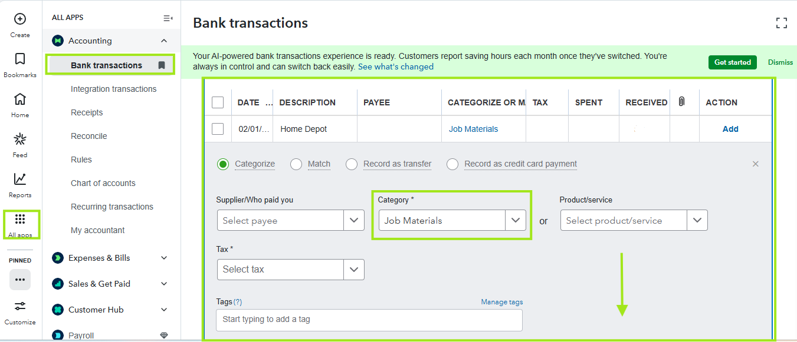Screen dimensions: 797x342
Task: Open the Reports chart icon
Action: click(20, 179)
